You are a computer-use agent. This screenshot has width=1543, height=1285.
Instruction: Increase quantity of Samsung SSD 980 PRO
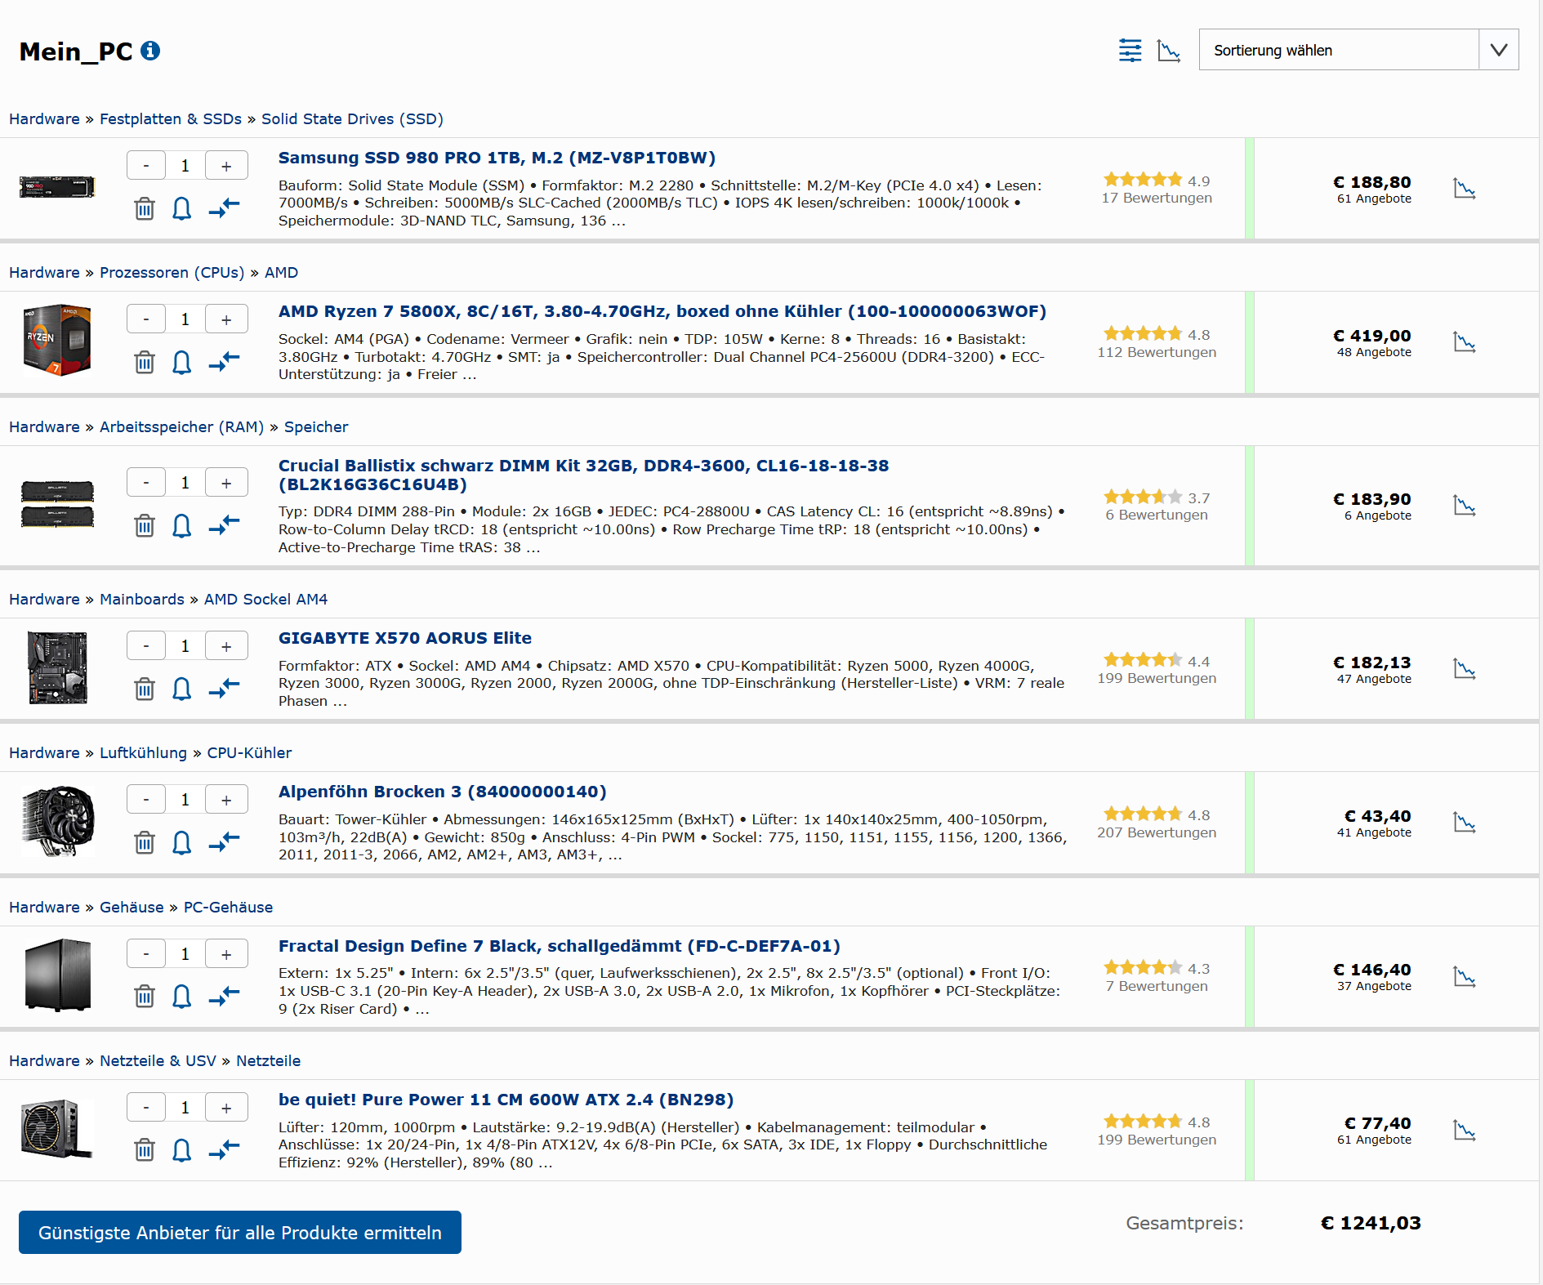(x=226, y=166)
